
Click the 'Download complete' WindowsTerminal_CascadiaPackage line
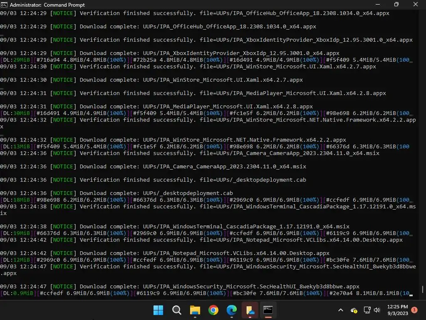pos(175,226)
